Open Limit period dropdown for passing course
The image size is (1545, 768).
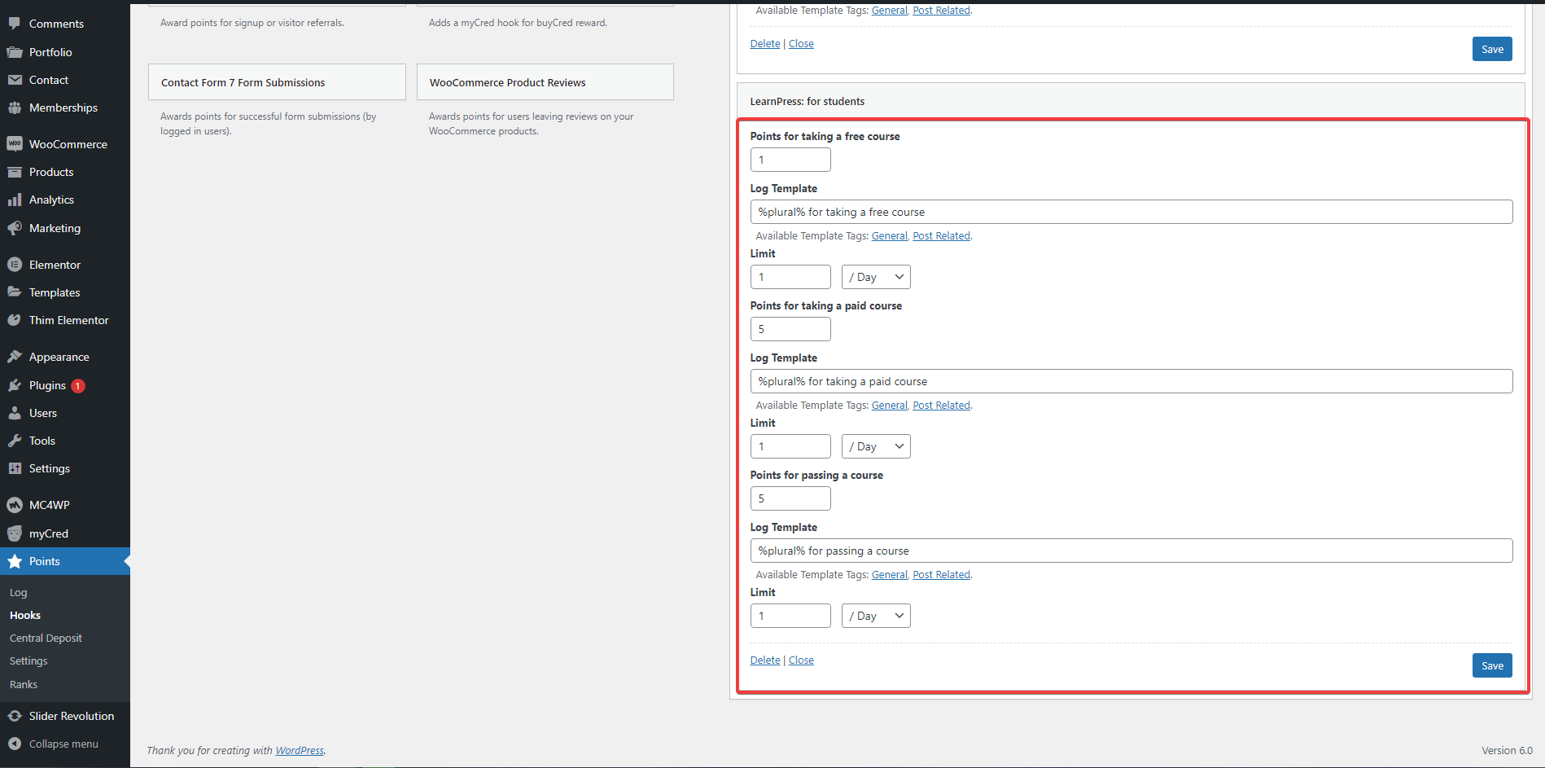click(876, 616)
